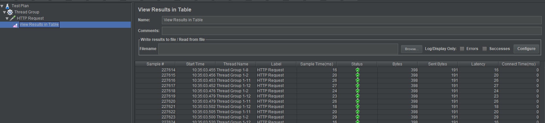Click the green status shield for sample 227618
Image resolution: width=545 pixels, height=123 pixels.
(x=358, y=91)
